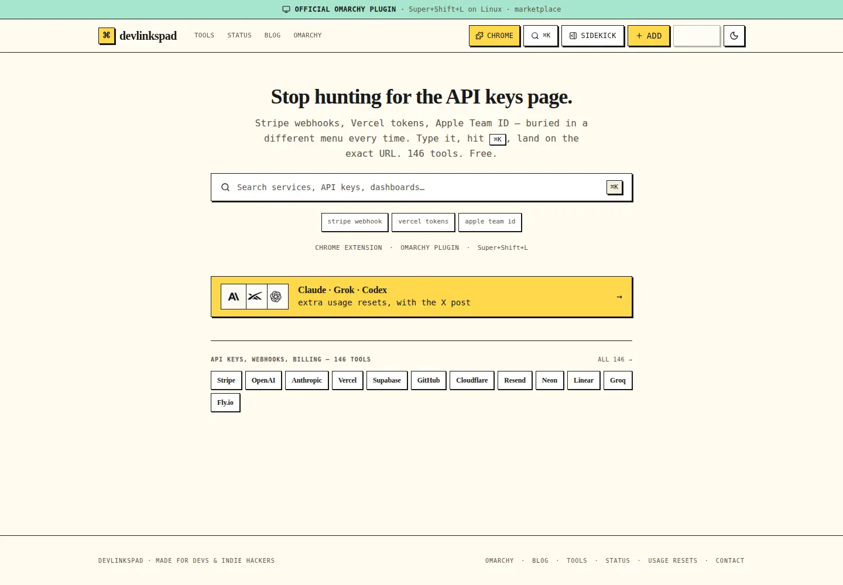This screenshot has width=843, height=585.
Task: Open the Cloudflare tool chip
Action: coord(472,380)
